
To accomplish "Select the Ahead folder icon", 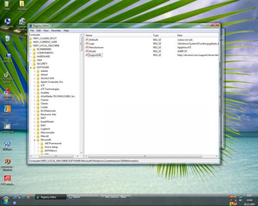I will click(x=38, y=75).
